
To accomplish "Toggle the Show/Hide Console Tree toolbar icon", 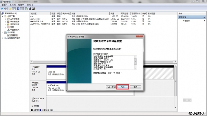I will tap(14, 9).
